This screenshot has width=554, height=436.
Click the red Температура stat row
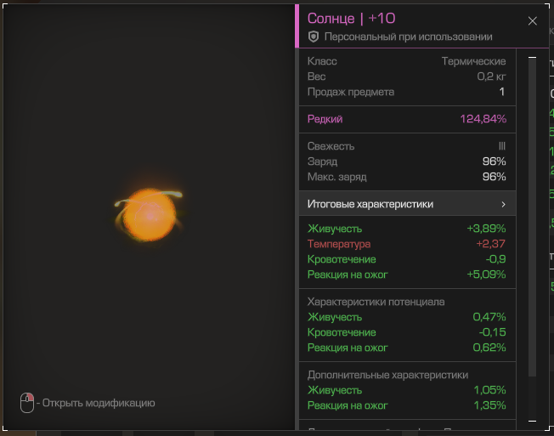(x=407, y=244)
